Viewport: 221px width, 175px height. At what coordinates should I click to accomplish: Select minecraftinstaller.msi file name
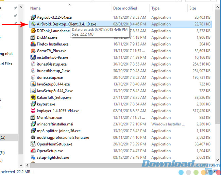[x=55, y=124]
